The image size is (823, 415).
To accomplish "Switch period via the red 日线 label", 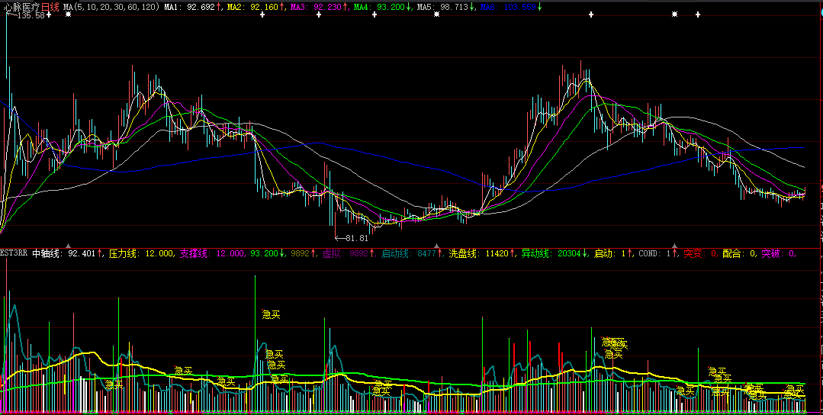I will [50, 6].
